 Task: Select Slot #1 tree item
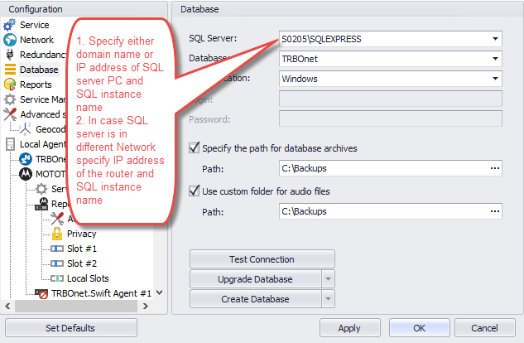tap(82, 249)
